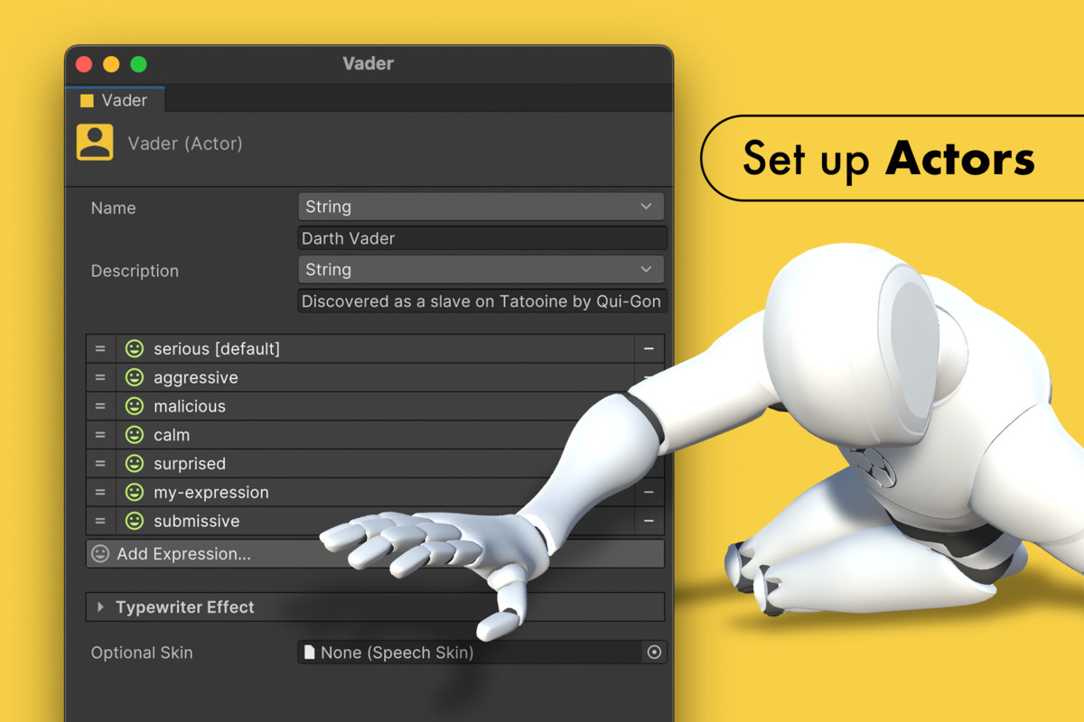The width and height of the screenshot is (1084, 722).
Task: Click the Add Expression... button
Action: click(x=375, y=553)
